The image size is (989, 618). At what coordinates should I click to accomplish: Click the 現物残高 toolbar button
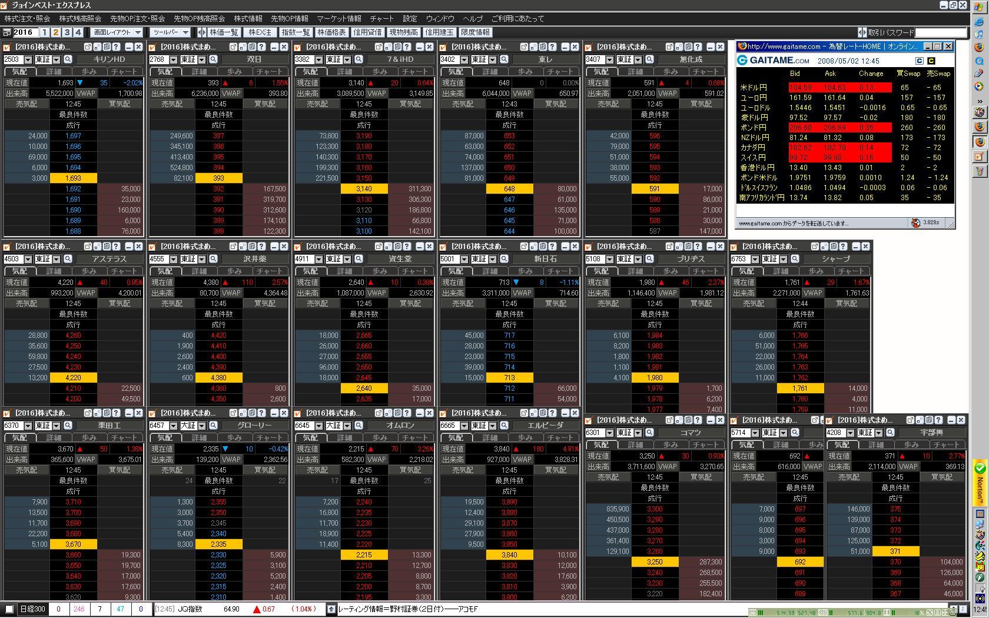coord(403,32)
